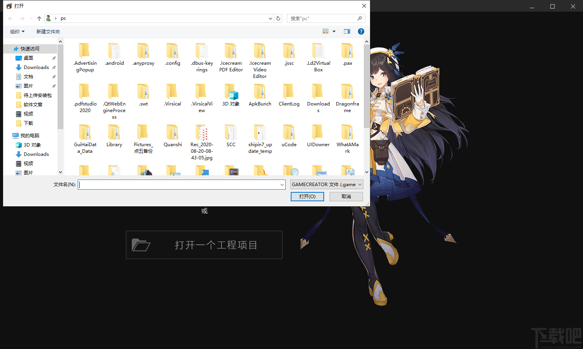
Task: Select the .pax folder
Action: point(347,54)
